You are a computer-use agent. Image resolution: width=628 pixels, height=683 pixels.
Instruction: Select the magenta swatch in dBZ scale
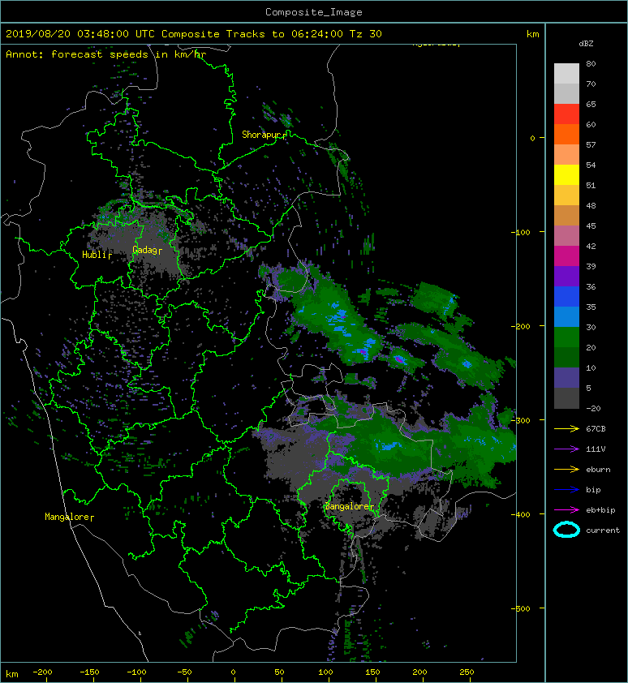pyautogui.click(x=566, y=256)
